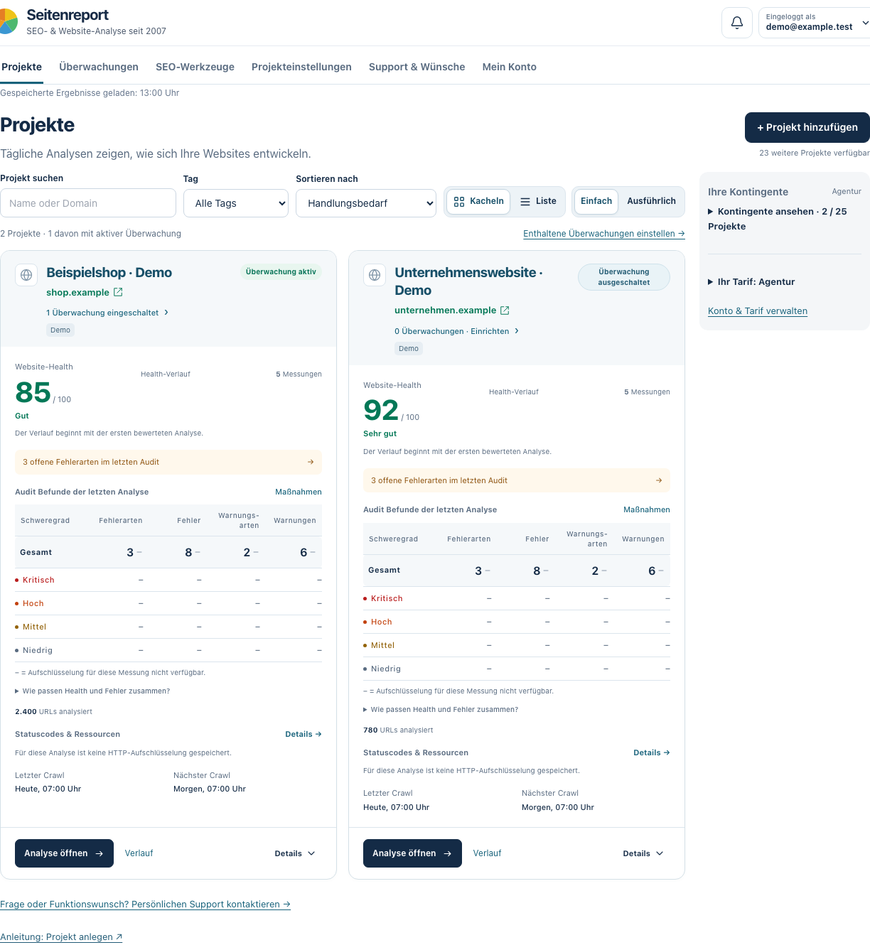Open Maßnahmen link in Unternehmenswebsite card
Viewport: 870px width, 945px height.
[x=647, y=510]
